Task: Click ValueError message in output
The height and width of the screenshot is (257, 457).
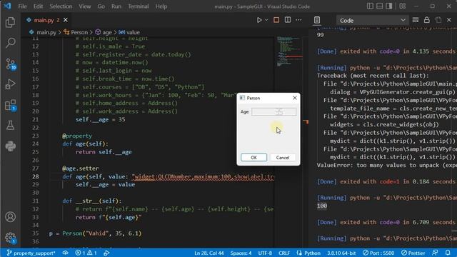Action: [x=386, y=165]
